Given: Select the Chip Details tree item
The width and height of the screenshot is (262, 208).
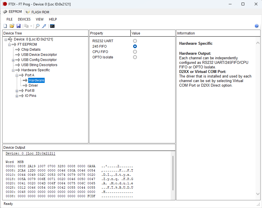Looking at the screenshot, I should coord(31,50).
